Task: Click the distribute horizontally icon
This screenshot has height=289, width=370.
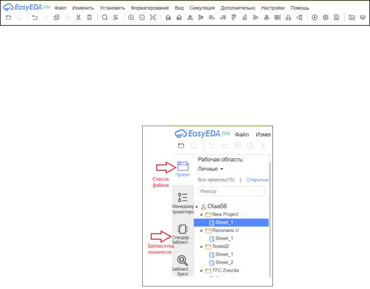Action: (288, 17)
